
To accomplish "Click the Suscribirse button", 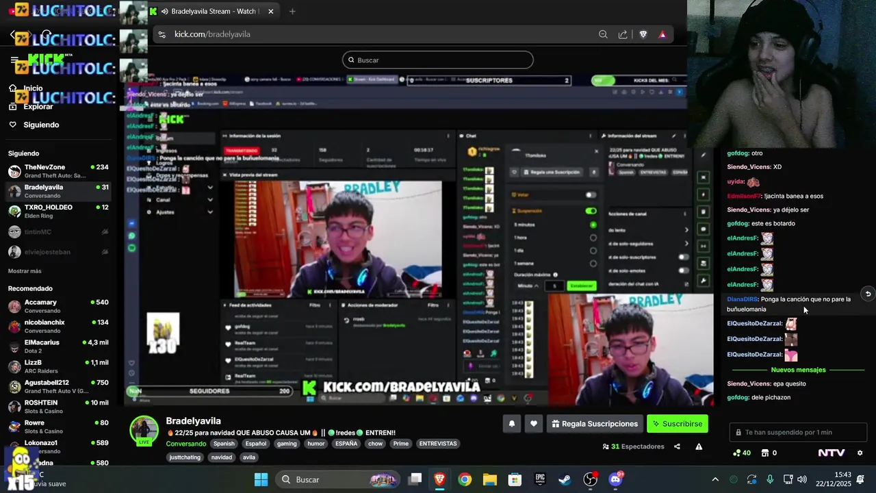I will click(x=678, y=424).
